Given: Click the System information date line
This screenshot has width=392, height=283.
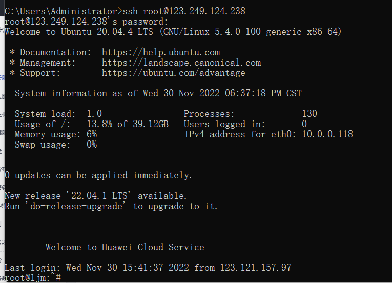Looking at the screenshot, I should (x=158, y=93).
